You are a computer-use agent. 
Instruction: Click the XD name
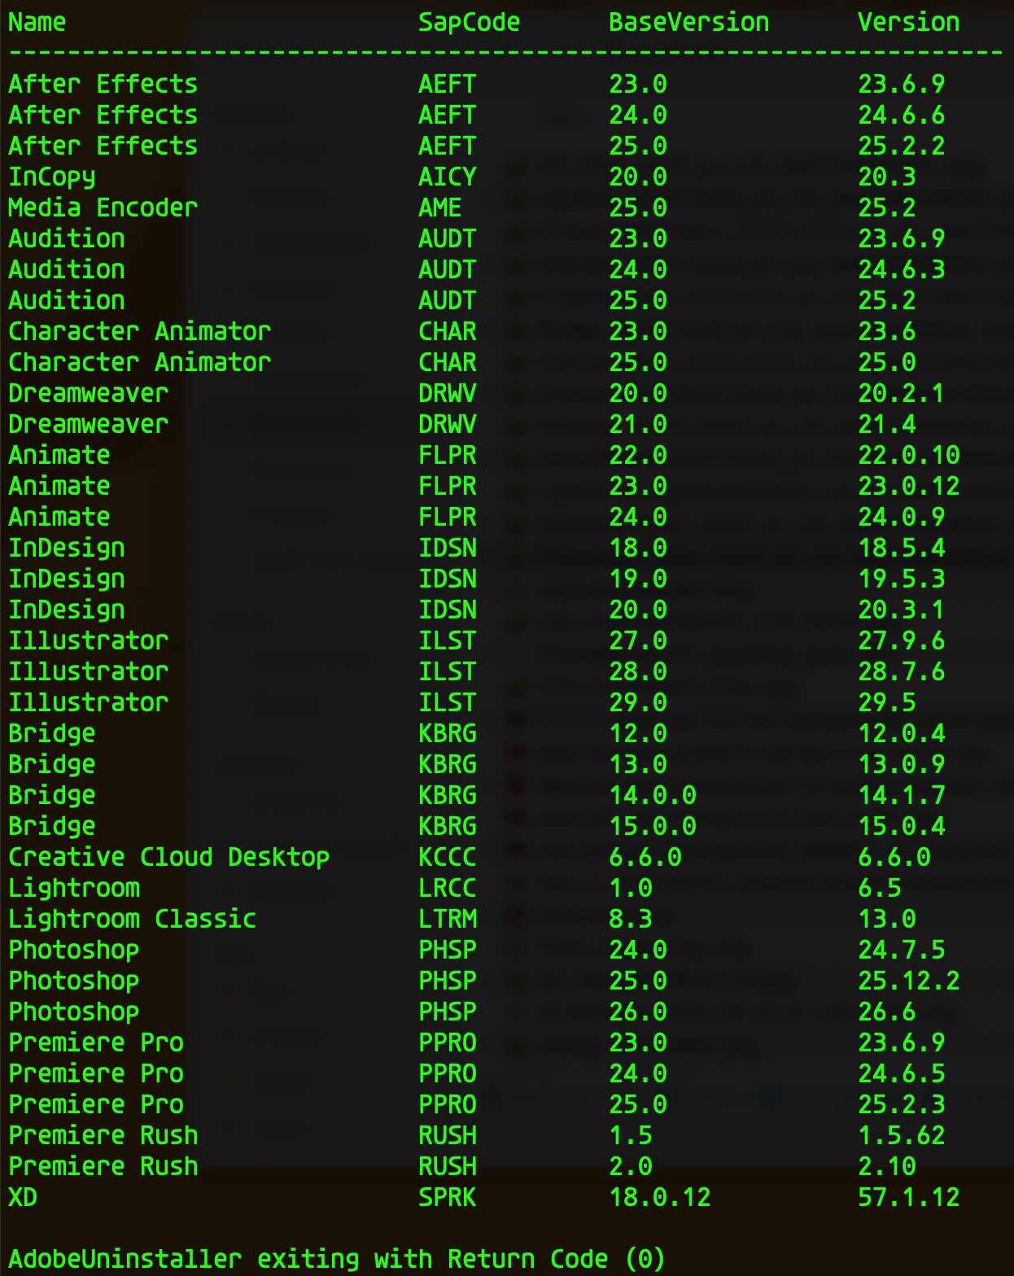coord(23,1197)
